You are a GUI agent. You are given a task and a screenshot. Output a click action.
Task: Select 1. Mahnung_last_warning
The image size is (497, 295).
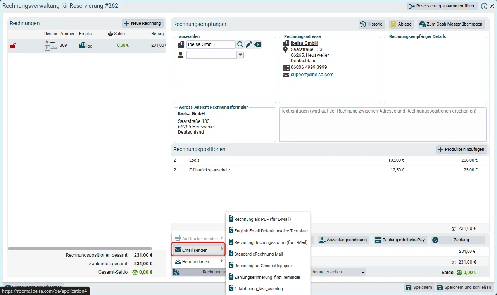[268, 289]
